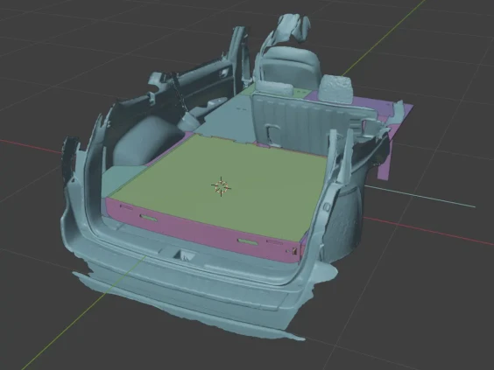Click the red X axis line
The image size is (494, 370).
(x=428, y=232)
